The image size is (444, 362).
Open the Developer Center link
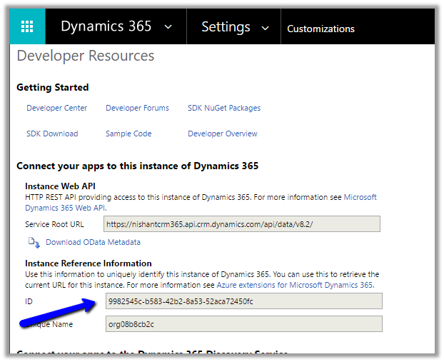(x=57, y=109)
